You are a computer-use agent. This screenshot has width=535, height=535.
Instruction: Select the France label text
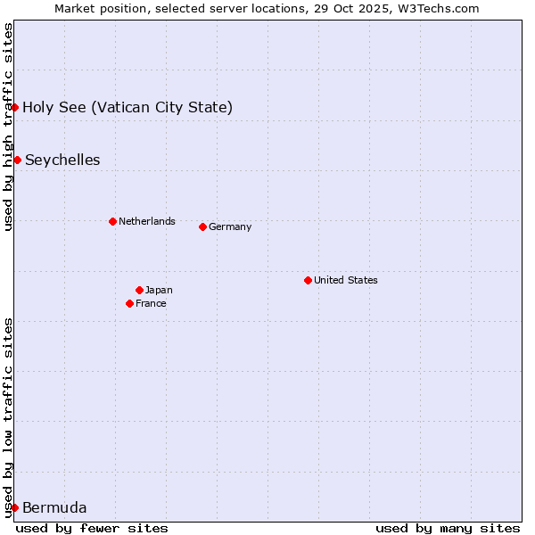151,303
